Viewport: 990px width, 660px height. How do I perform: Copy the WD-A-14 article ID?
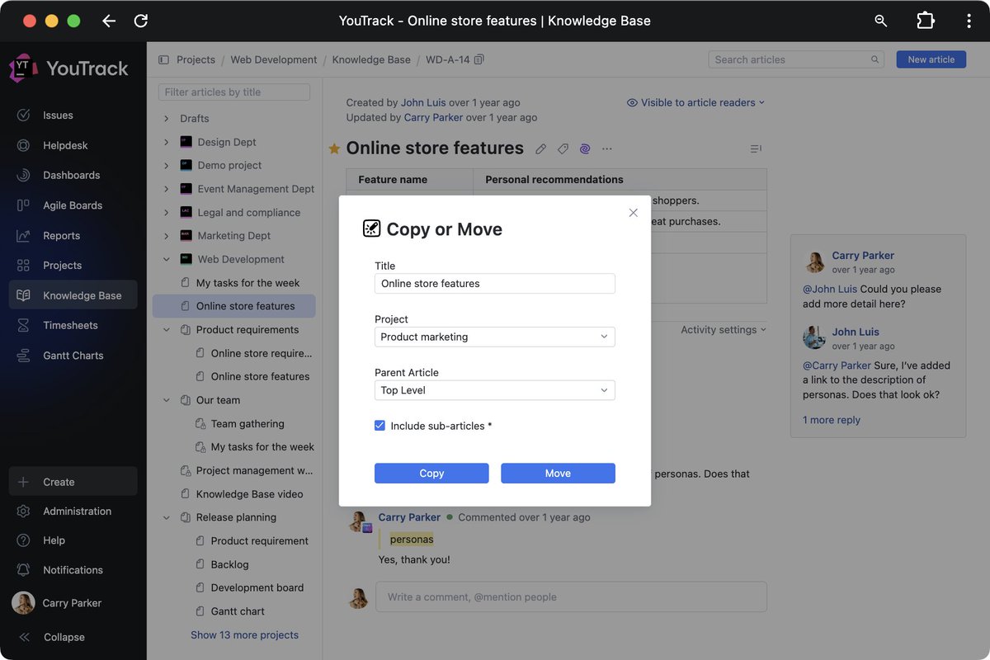[x=478, y=59]
